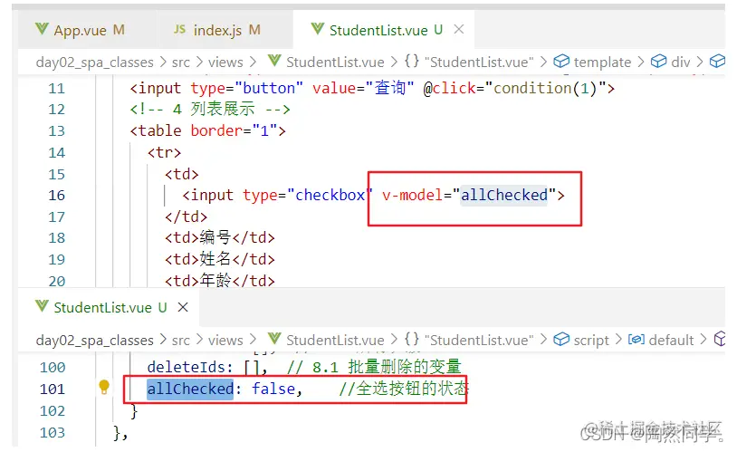
Task: Click the <tr> tag on line 14
Action: [164, 153]
